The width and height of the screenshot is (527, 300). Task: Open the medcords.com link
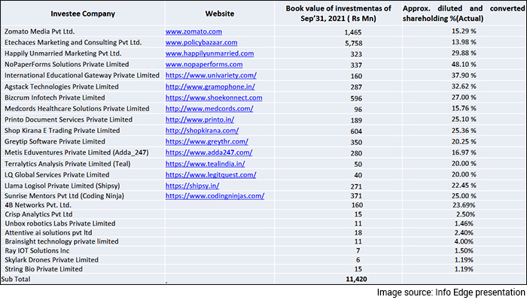point(209,109)
